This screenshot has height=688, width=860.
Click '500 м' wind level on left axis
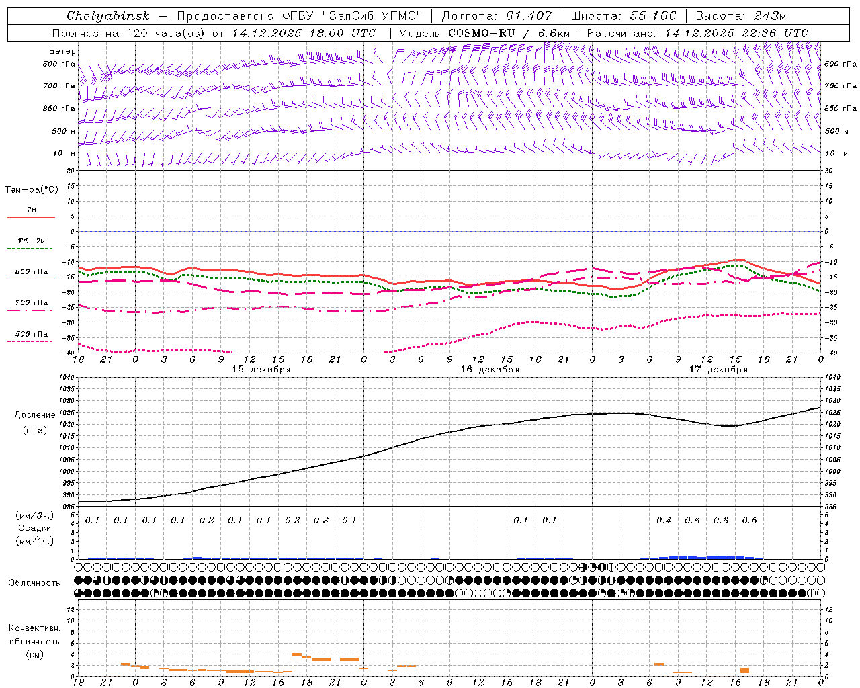tap(64, 132)
